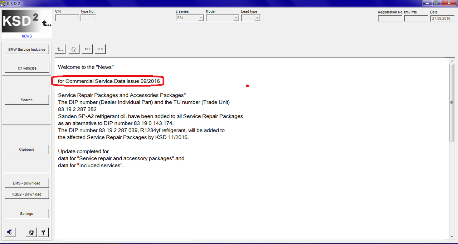Focus the Type No. field
Viewport: 458px width, 244px height.
[88, 18]
